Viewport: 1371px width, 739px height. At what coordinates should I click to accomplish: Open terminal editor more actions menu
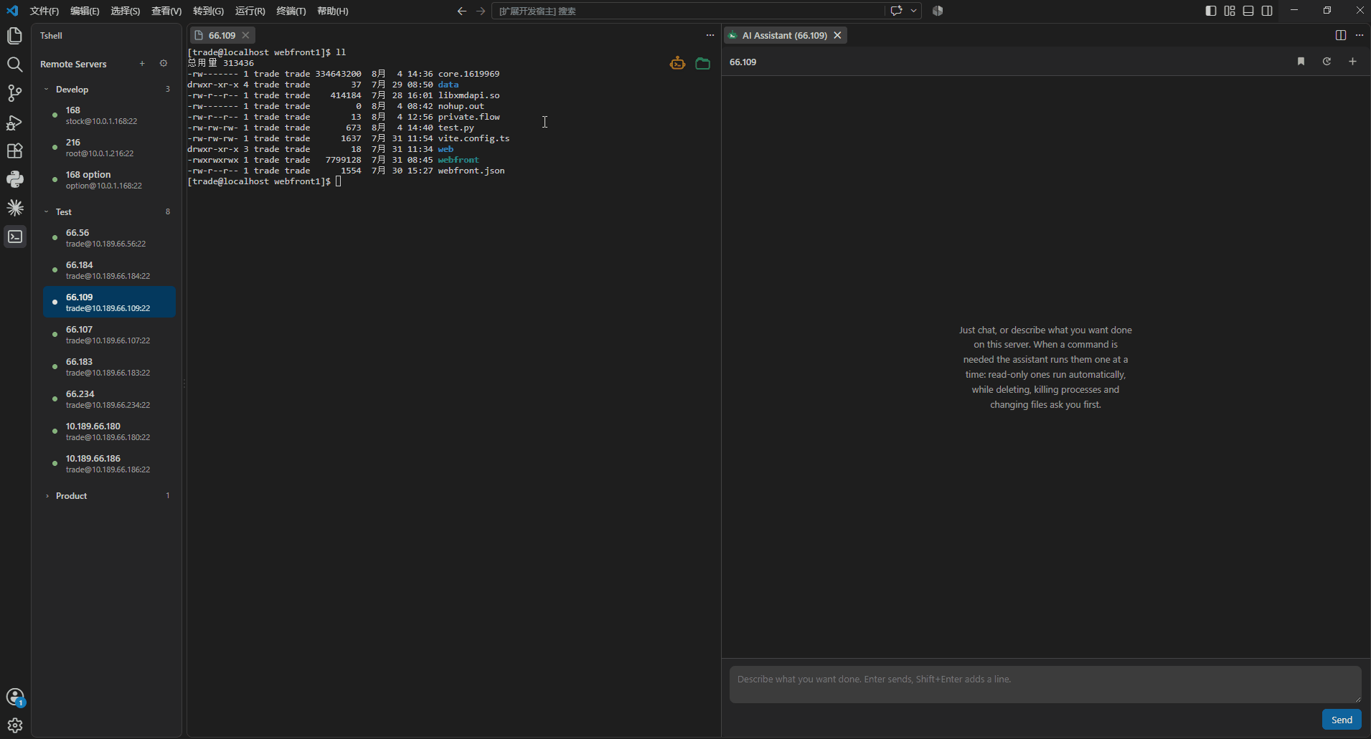point(710,35)
